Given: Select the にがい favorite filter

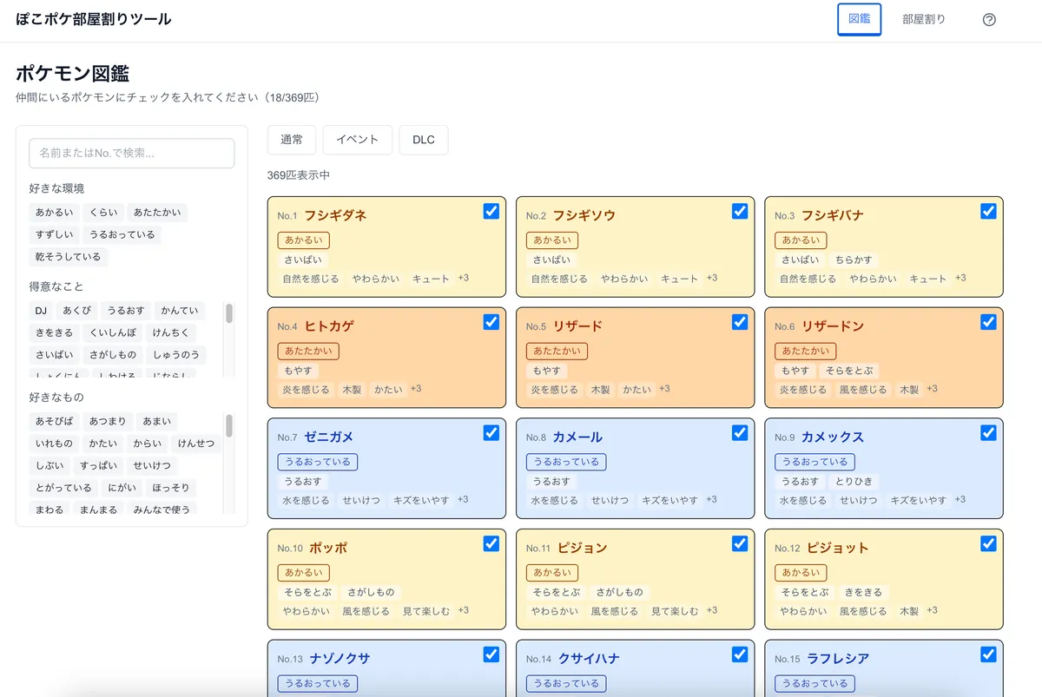Looking at the screenshot, I should tap(122, 488).
